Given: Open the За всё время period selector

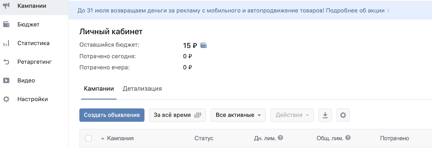Looking at the screenshot, I should [x=177, y=115].
